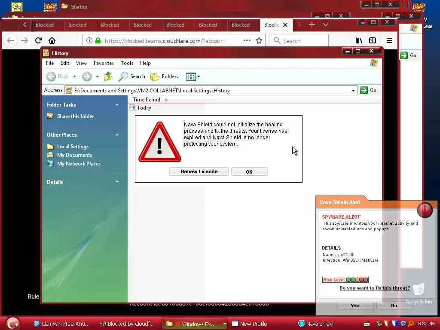Click the Start button on taskbar
The height and width of the screenshot is (330, 440).
point(13,323)
